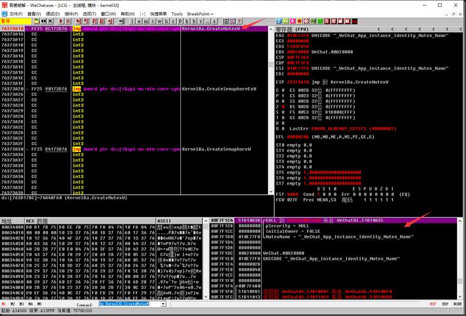Open 插件(P) menu
The image size is (466, 316).
coord(71,14)
